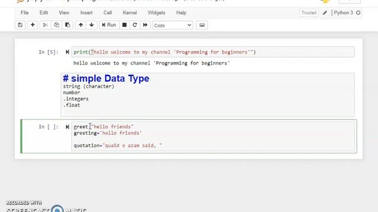Click the greeting='hello friends' code line
Image resolution: width=378 pixels, height=212 pixels.
pyautogui.click(x=107, y=133)
